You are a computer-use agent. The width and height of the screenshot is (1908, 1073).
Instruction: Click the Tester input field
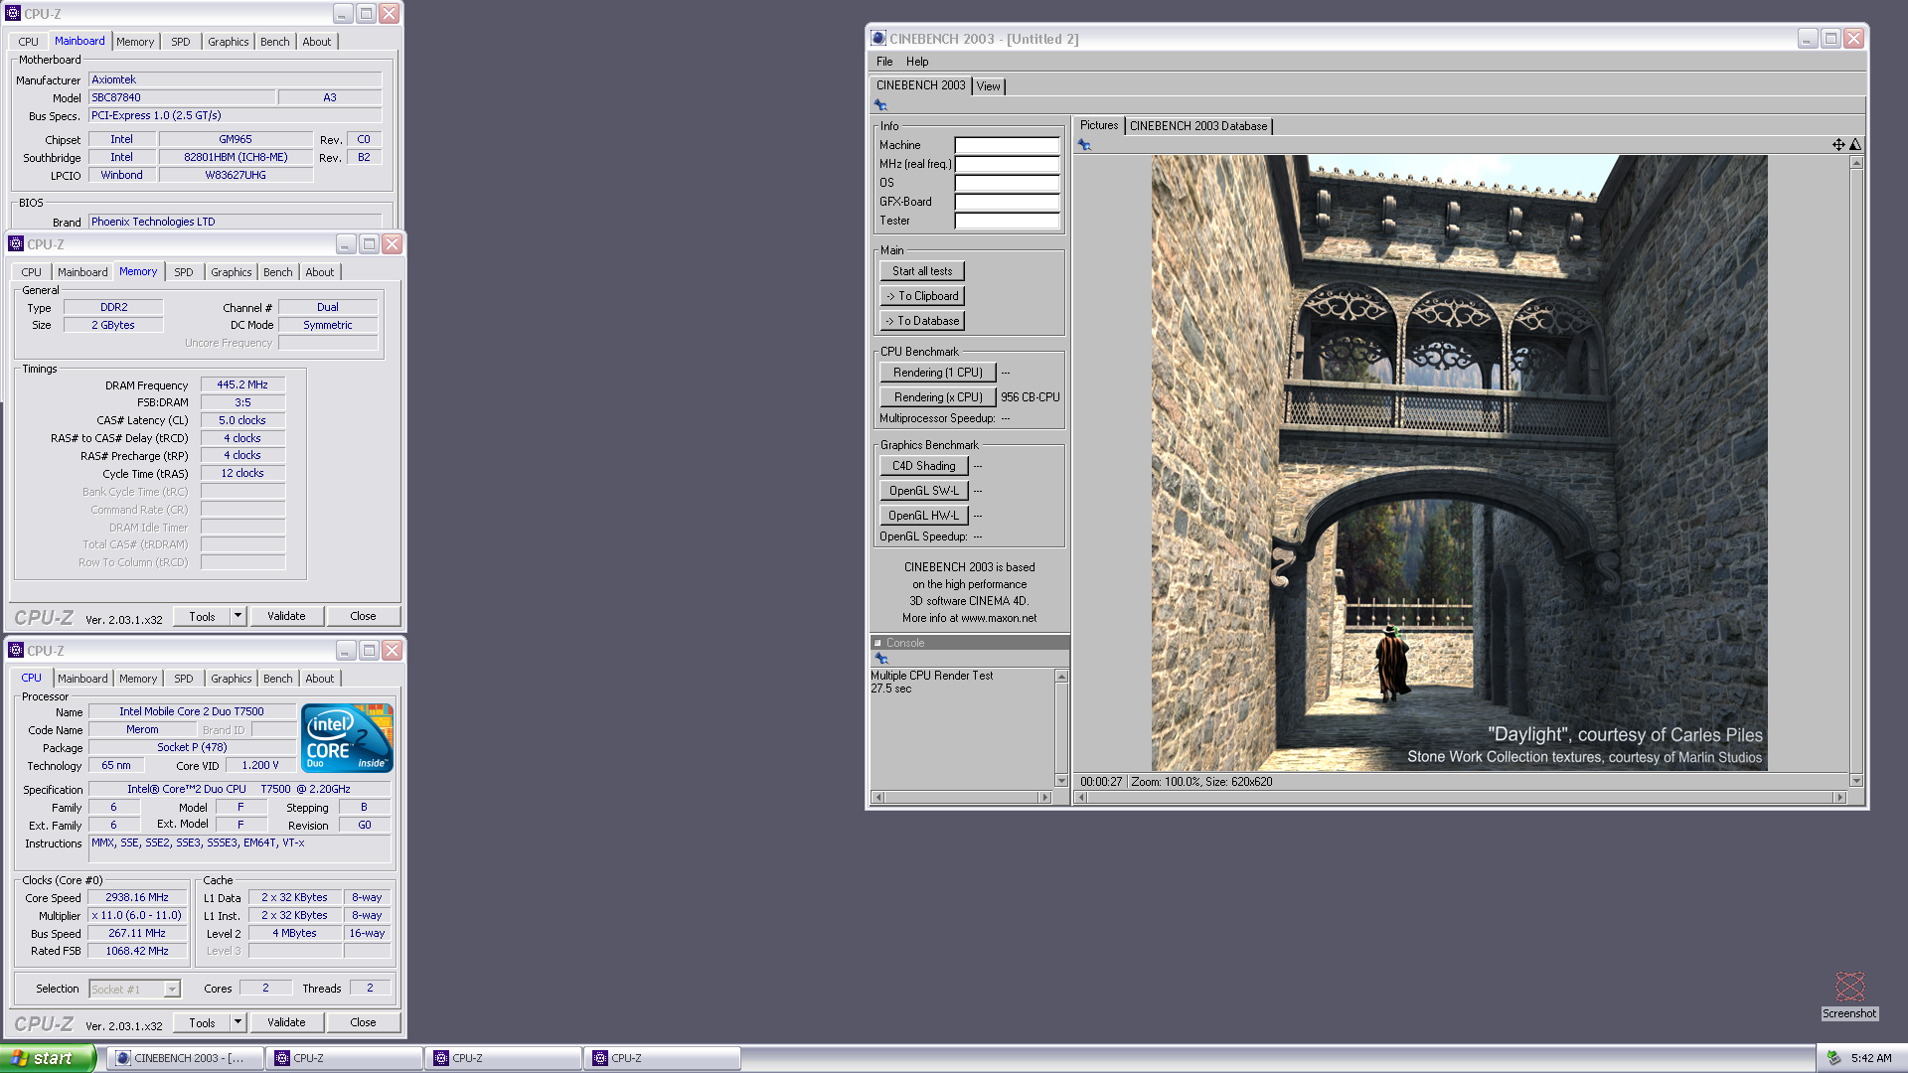(x=1007, y=221)
